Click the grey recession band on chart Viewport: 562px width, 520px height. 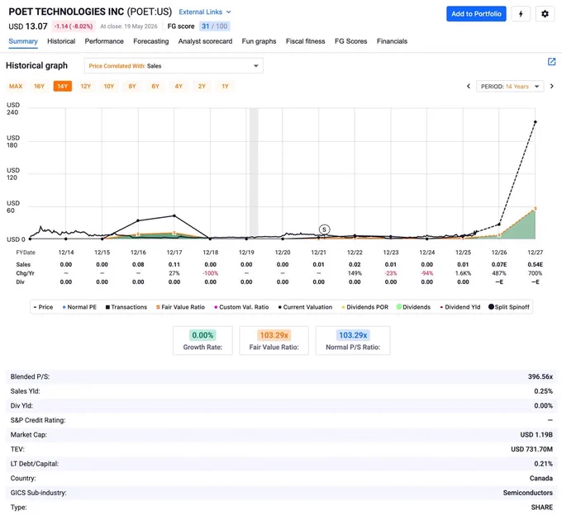coord(254,172)
